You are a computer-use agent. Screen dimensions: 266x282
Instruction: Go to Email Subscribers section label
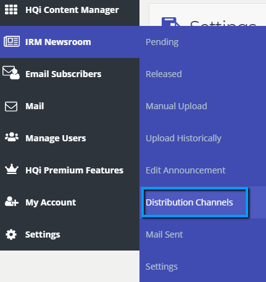[64, 74]
